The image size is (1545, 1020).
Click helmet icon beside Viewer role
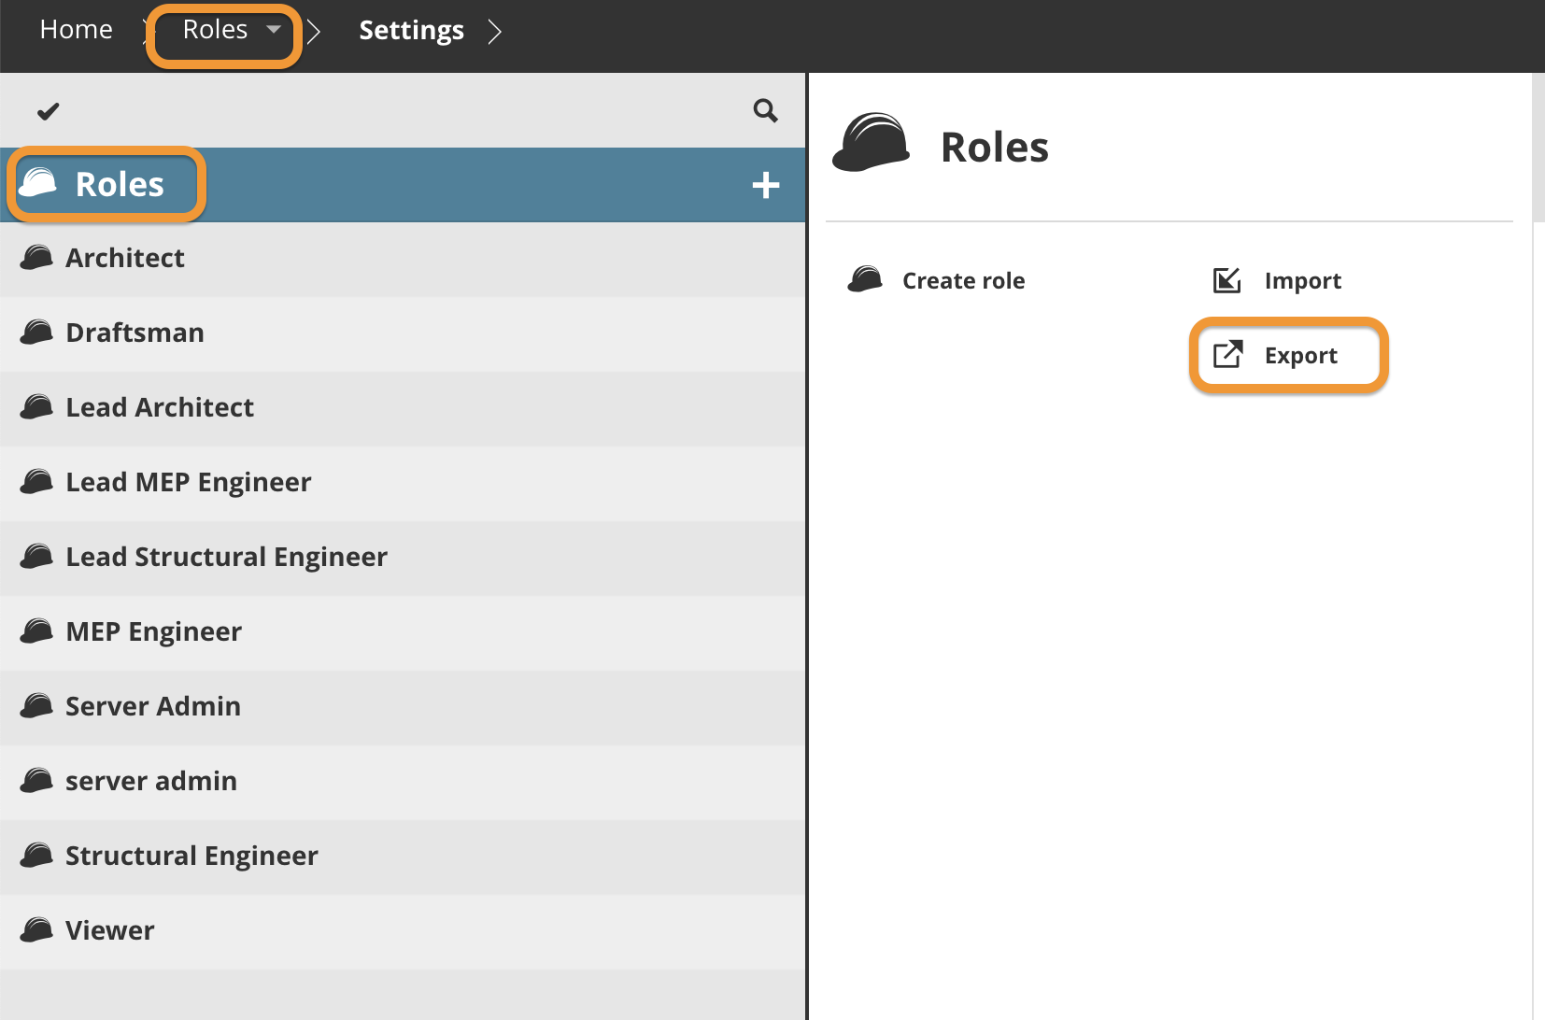pyautogui.click(x=36, y=930)
